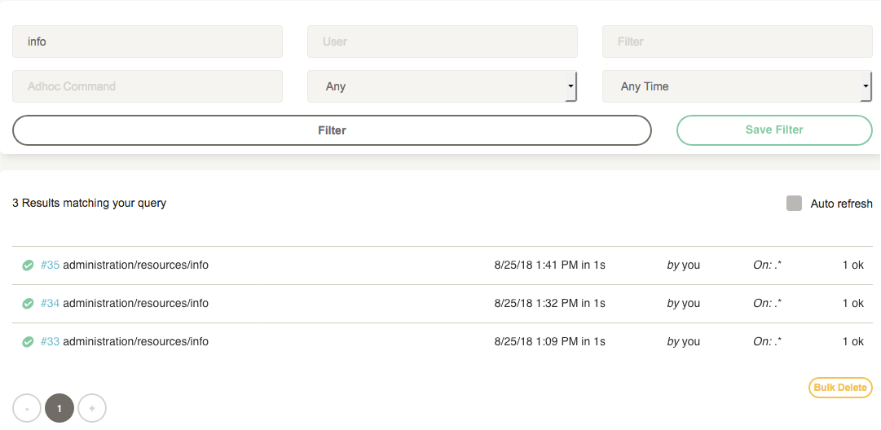Open execution #34 link

[x=50, y=303]
